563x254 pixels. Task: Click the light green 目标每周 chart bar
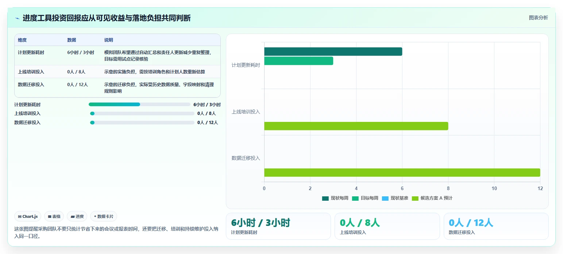(298, 61)
